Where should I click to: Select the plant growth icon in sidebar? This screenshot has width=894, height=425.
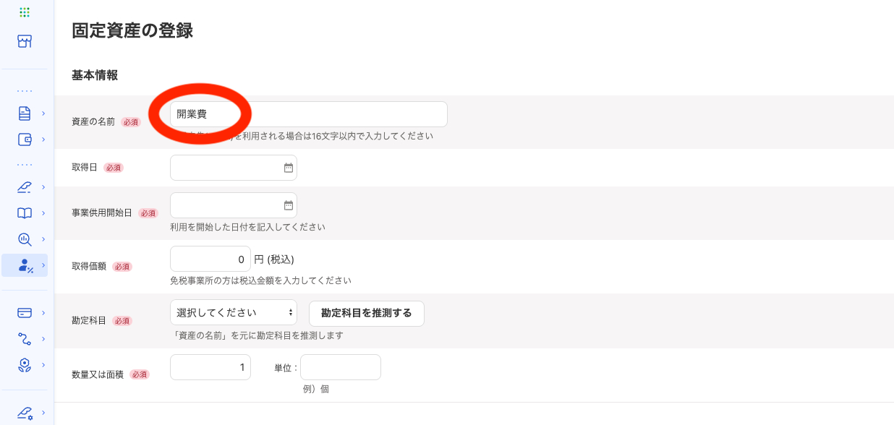[x=26, y=365]
